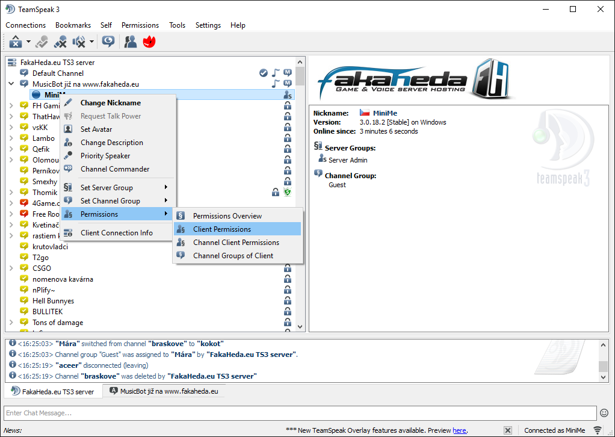This screenshot has width=615, height=437.
Task: Click the Disconnect toolbar icon
Action: click(x=16, y=42)
